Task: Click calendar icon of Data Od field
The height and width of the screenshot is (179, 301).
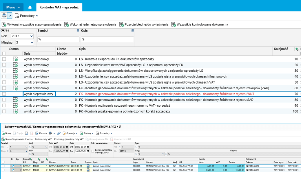Action: click(x=88, y=147)
